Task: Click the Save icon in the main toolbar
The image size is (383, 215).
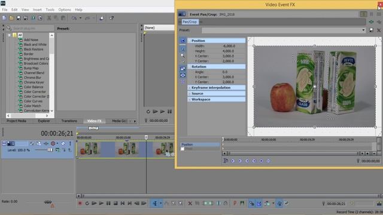Action: [x=19, y=18]
